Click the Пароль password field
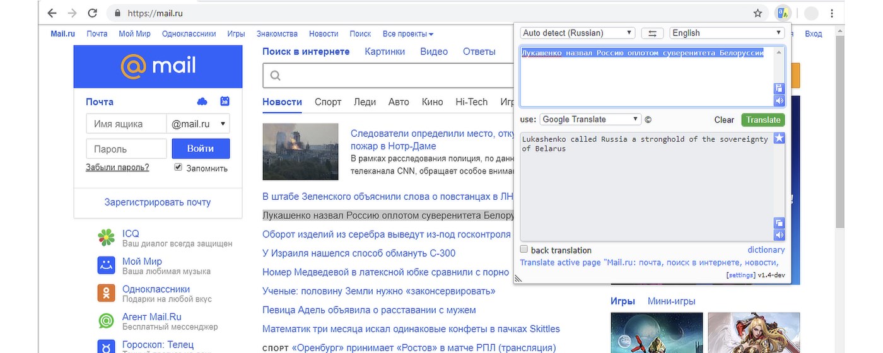This screenshot has height=353, width=883. (x=126, y=149)
